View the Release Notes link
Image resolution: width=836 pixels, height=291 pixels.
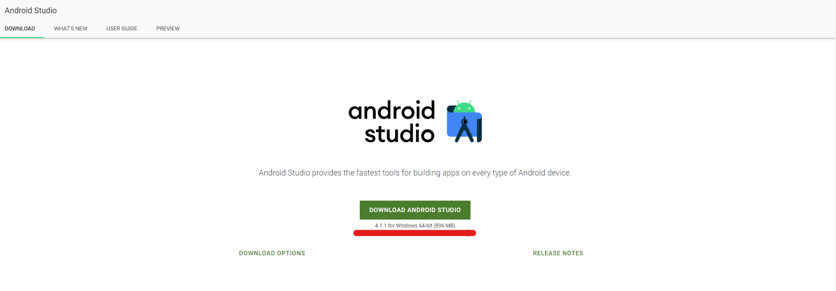(x=558, y=253)
